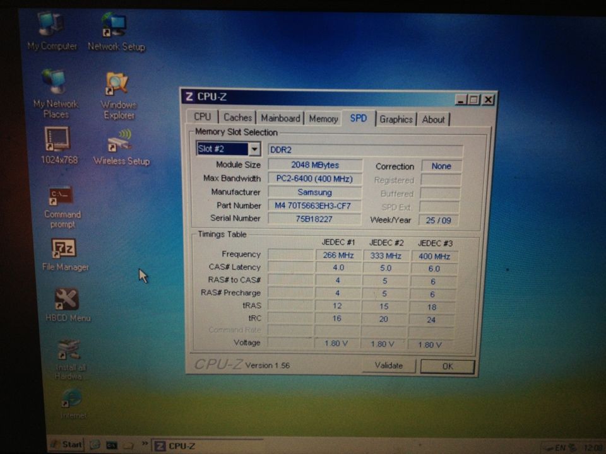
Task: Open the Mainboard tab
Action: coord(280,118)
